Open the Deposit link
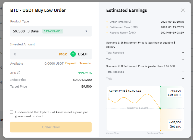This screenshot has height=140, width=193. coord(71,64)
